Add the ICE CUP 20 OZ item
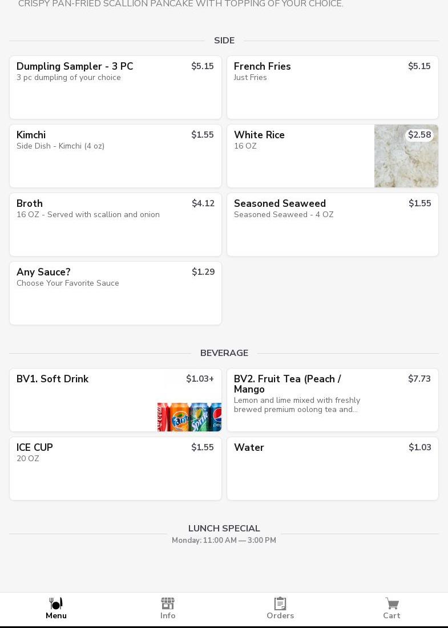Screen dimensions: 448x628 [115, 469]
